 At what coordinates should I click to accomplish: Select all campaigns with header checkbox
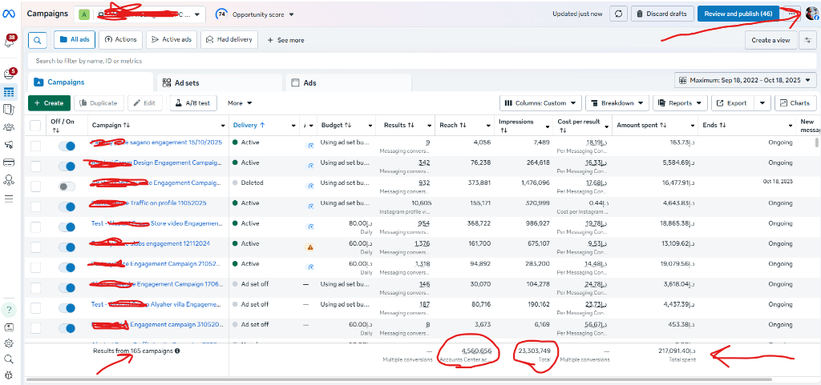pos(35,126)
